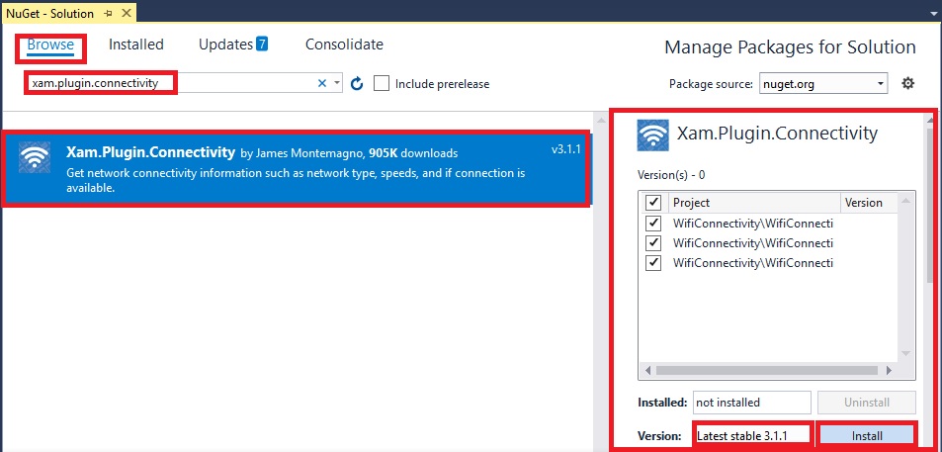
Task: Switch to the Browse tab
Action: 50,45
